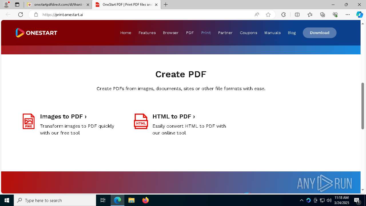Click the Windows taskbar search box

click(55, 200)
